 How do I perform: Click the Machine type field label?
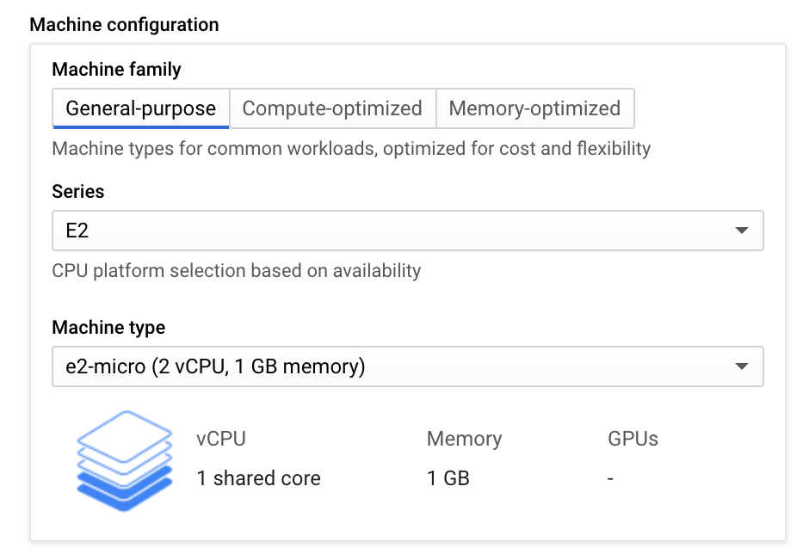pos(108,327)
